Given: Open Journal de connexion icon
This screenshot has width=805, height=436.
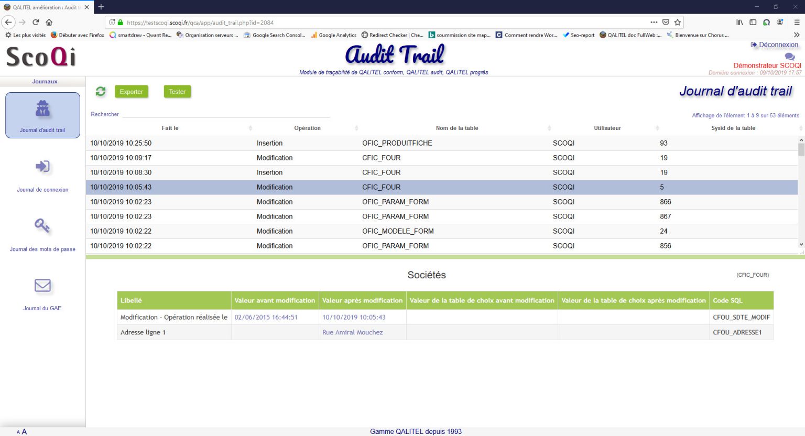Looking at the screenshot, I should (42, 167).
